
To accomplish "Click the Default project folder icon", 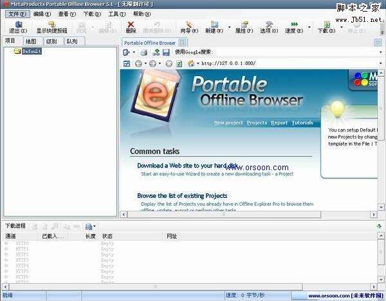I will (17, 51).
